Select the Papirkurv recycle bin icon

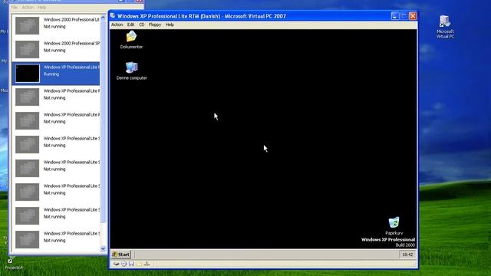coord(394,226)
